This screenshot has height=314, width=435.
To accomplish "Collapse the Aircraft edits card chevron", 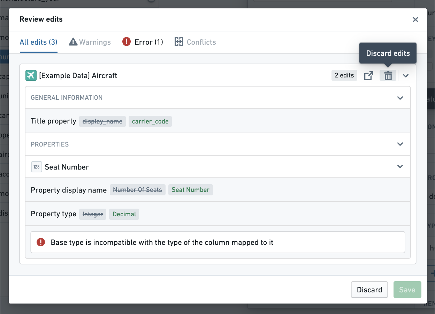I will click(x=405, y=75).
